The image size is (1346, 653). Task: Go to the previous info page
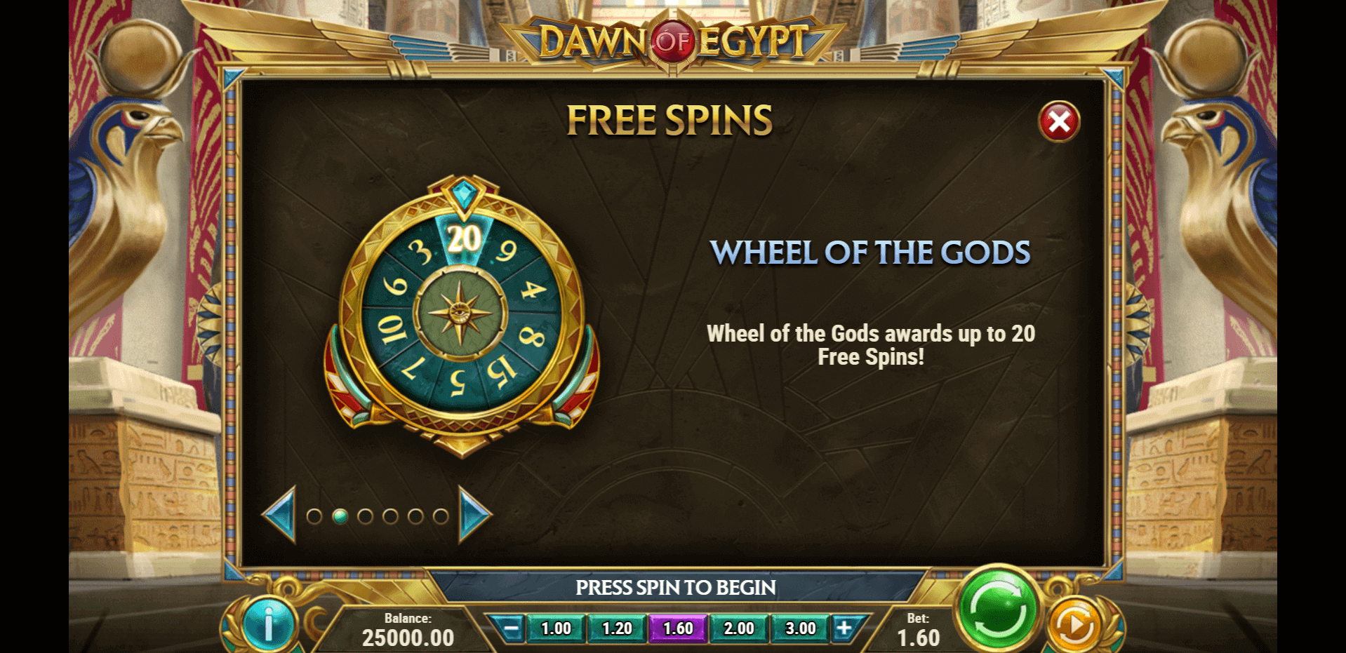click(x=279, y=515)
